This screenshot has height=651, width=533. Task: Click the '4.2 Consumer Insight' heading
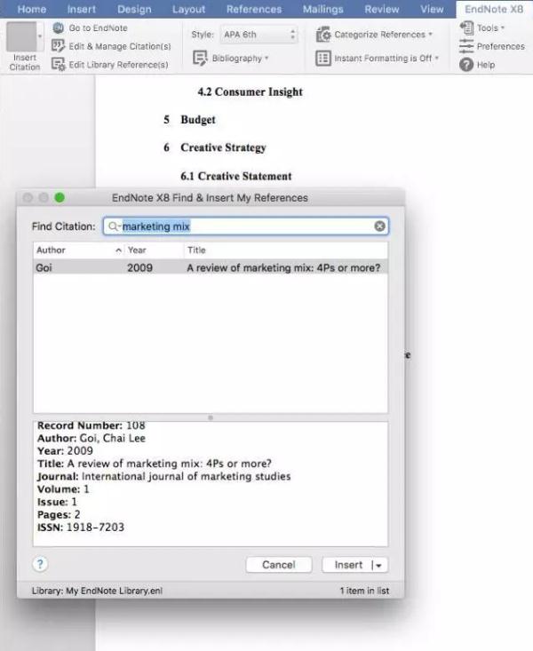click(x=250, y=91)
